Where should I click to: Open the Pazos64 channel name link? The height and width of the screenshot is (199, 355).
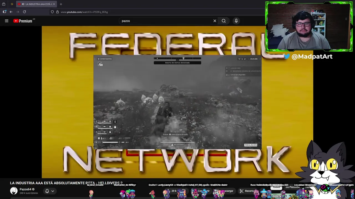coord(25,189)
